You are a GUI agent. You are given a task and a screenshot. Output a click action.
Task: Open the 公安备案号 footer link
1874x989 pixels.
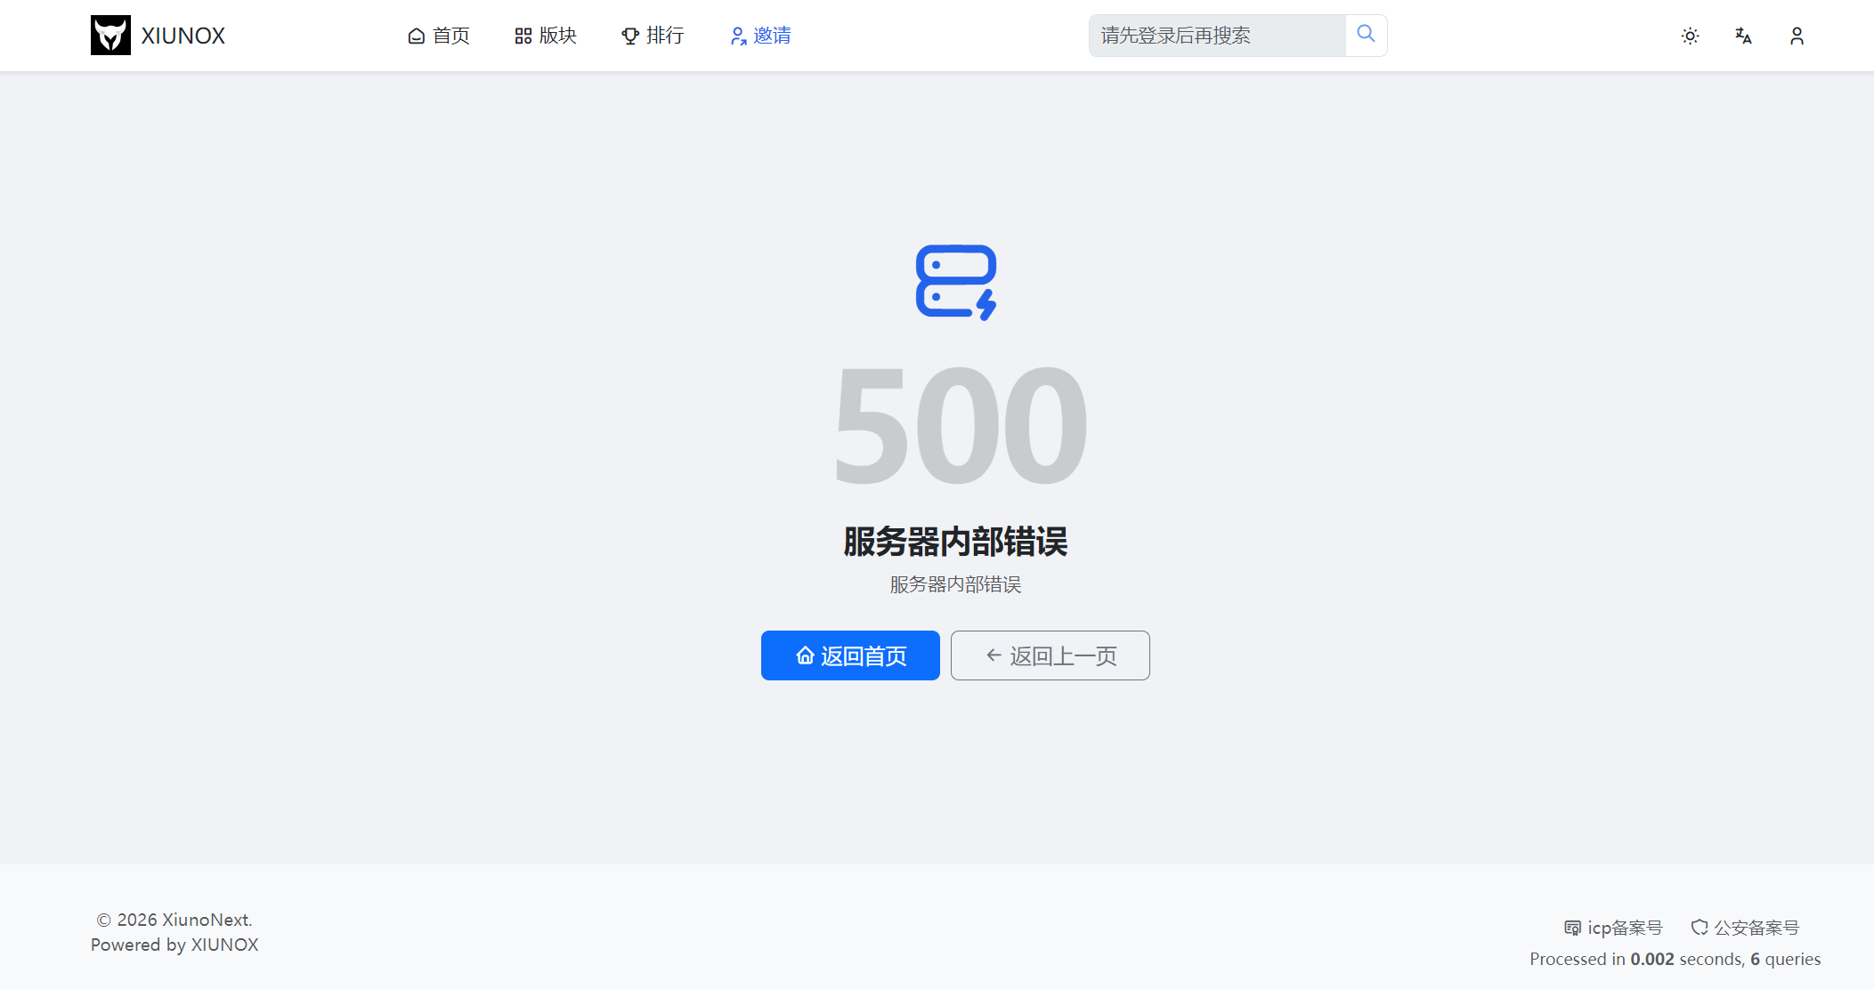pos(1745,928)
